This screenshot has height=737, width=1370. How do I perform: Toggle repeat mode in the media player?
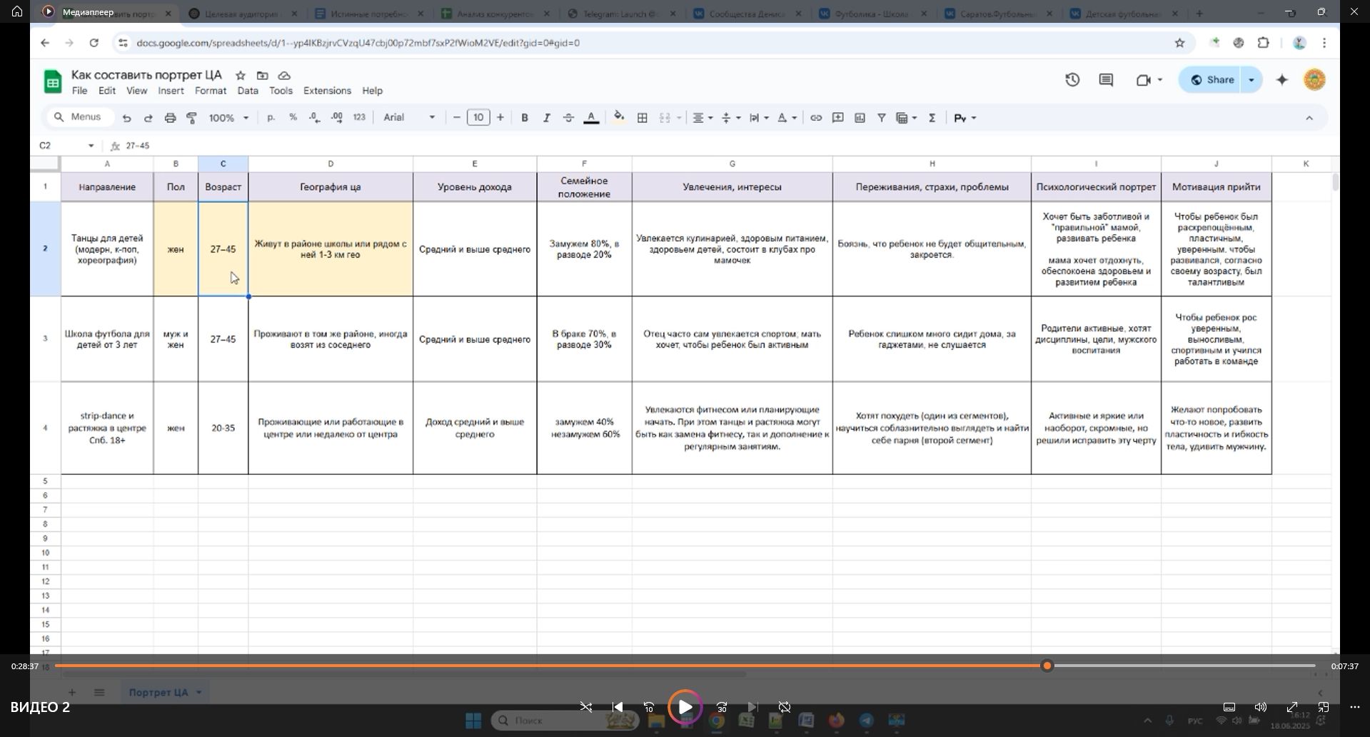coord(785,707)
